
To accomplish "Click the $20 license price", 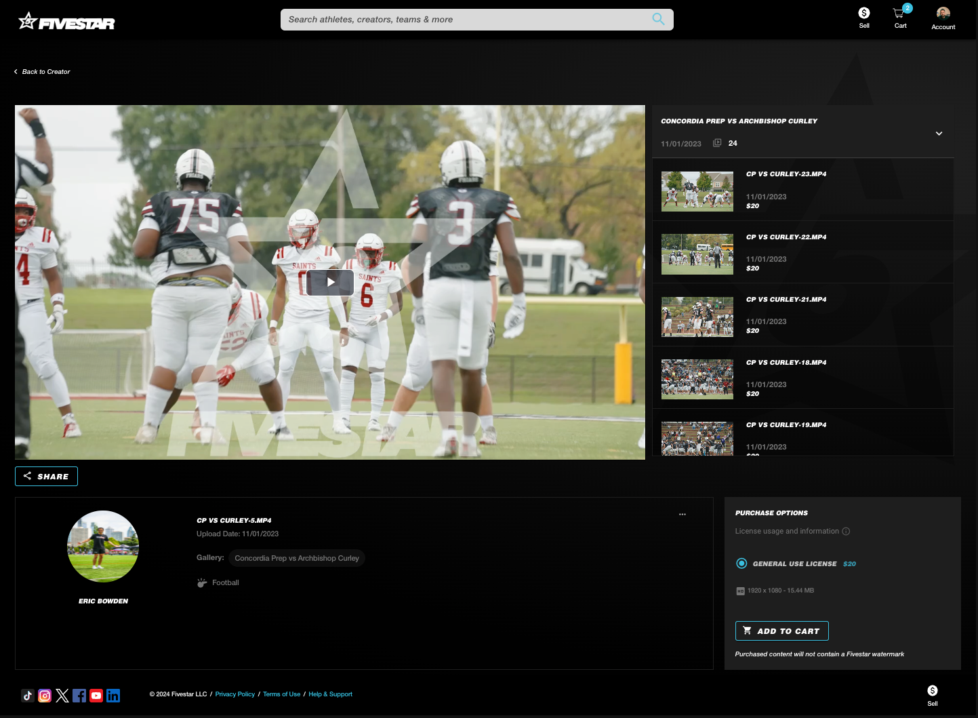I will [849, 564].
